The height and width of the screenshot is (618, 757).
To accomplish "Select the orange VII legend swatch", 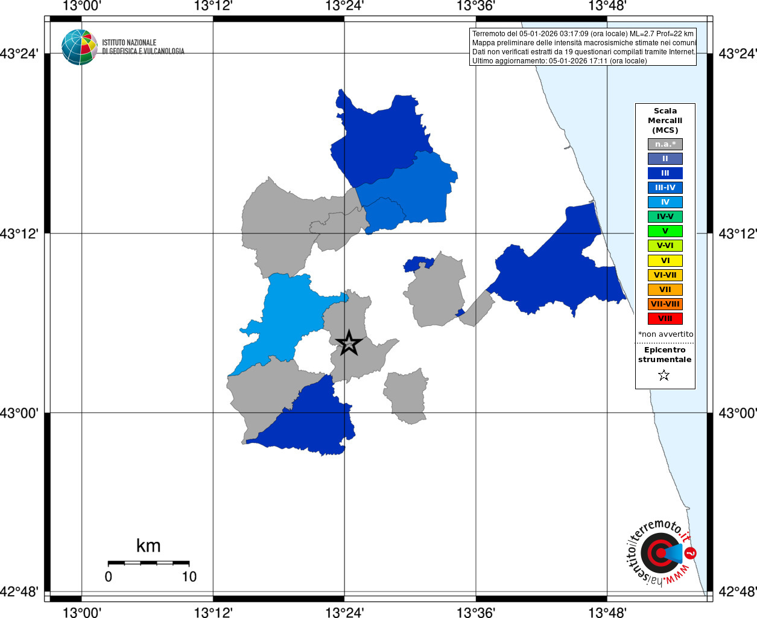I will click(665, 290).
